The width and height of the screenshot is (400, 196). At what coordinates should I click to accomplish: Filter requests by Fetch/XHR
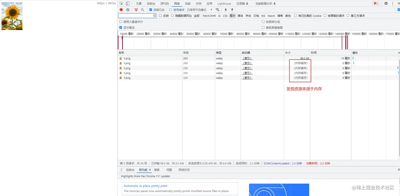(x=209, y=16)
